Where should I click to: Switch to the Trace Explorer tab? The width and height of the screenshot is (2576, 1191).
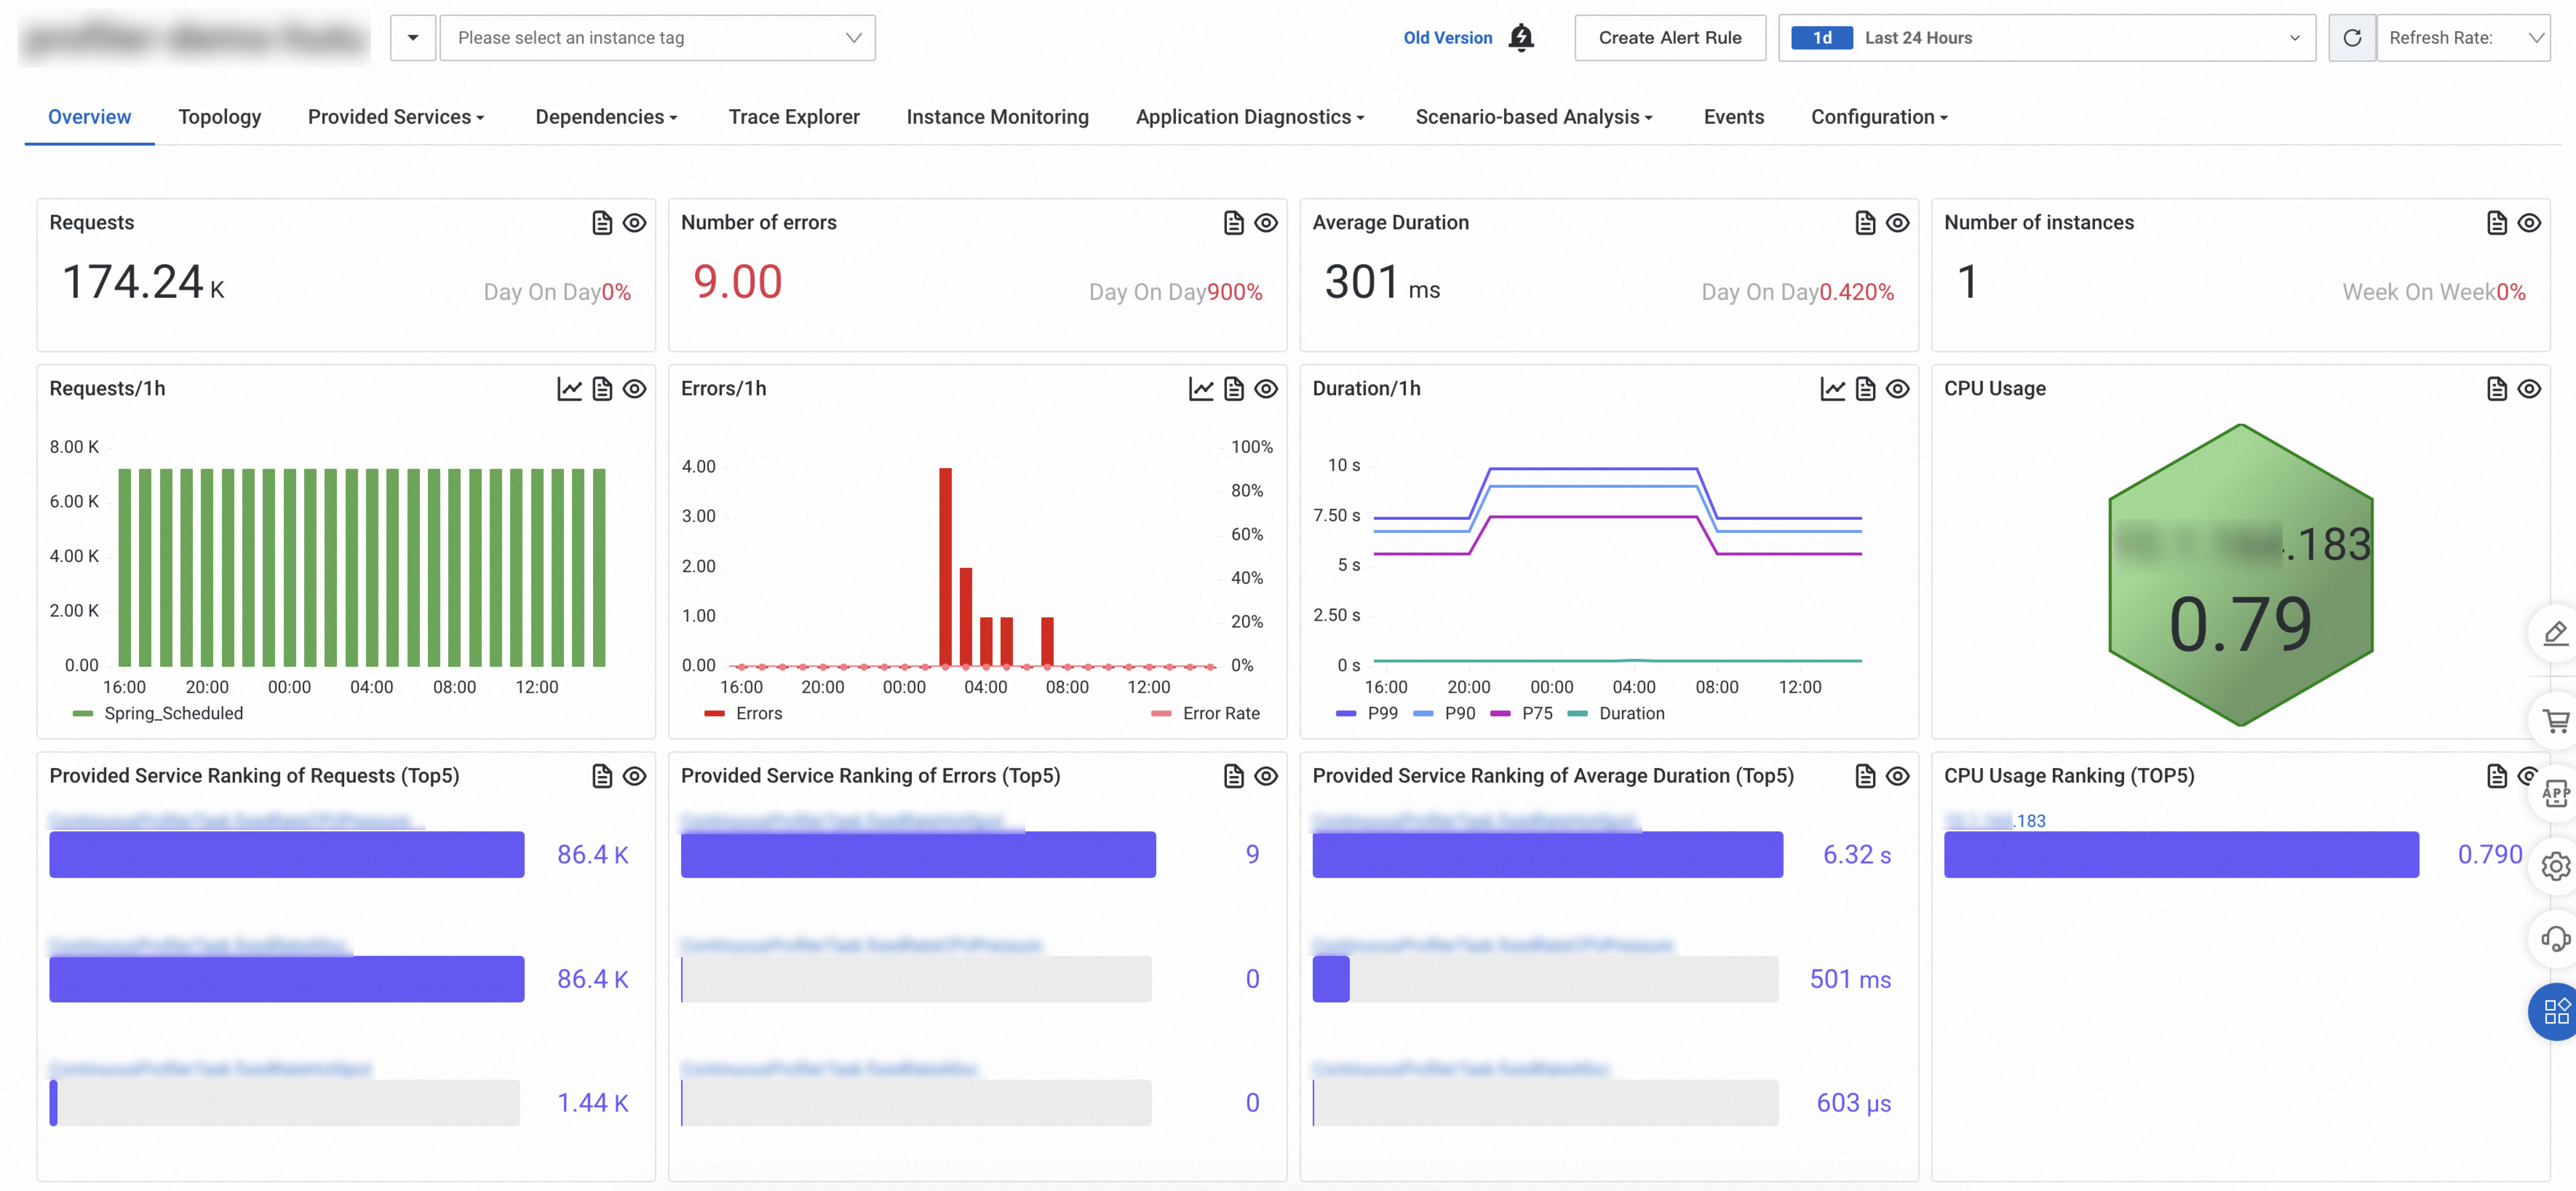click(794, 117)
